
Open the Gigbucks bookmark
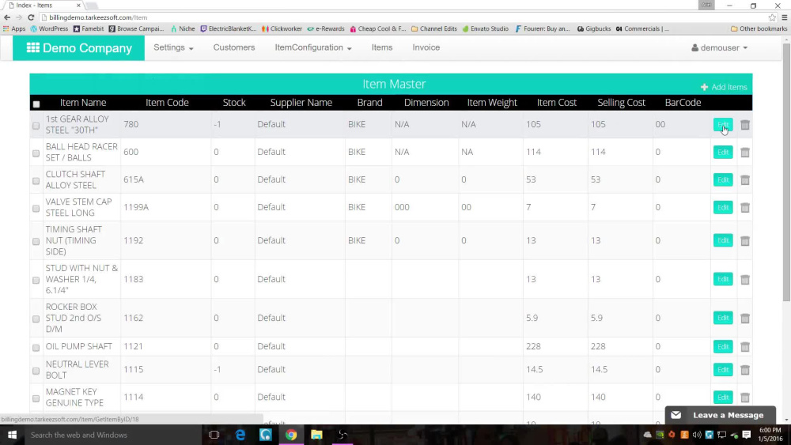click(594, 28)
